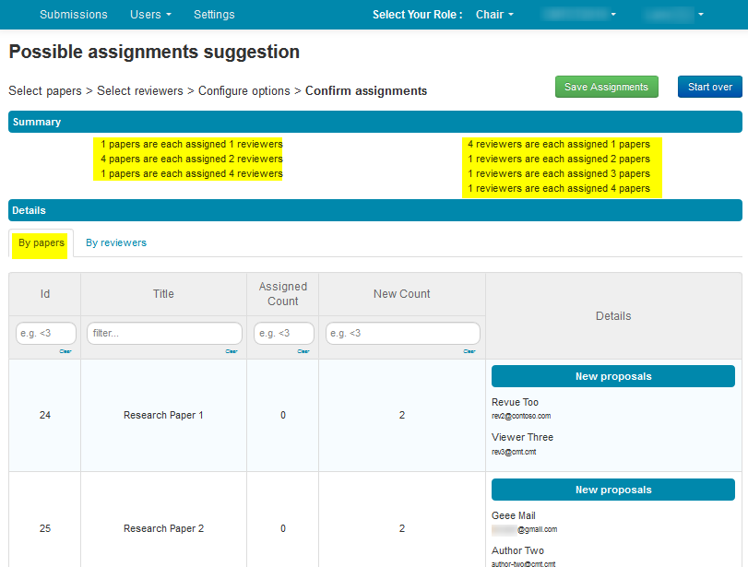The height and width of the screenshot is (567, 748).
Task: Click the Summary section header
Action: (375, 122)
